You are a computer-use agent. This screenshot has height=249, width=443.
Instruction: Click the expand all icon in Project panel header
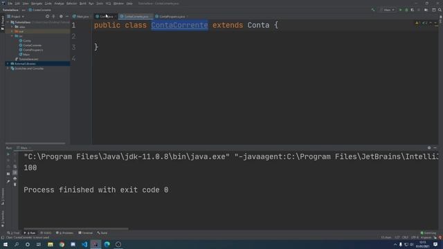pyautogui.click(x=54, y=17)
